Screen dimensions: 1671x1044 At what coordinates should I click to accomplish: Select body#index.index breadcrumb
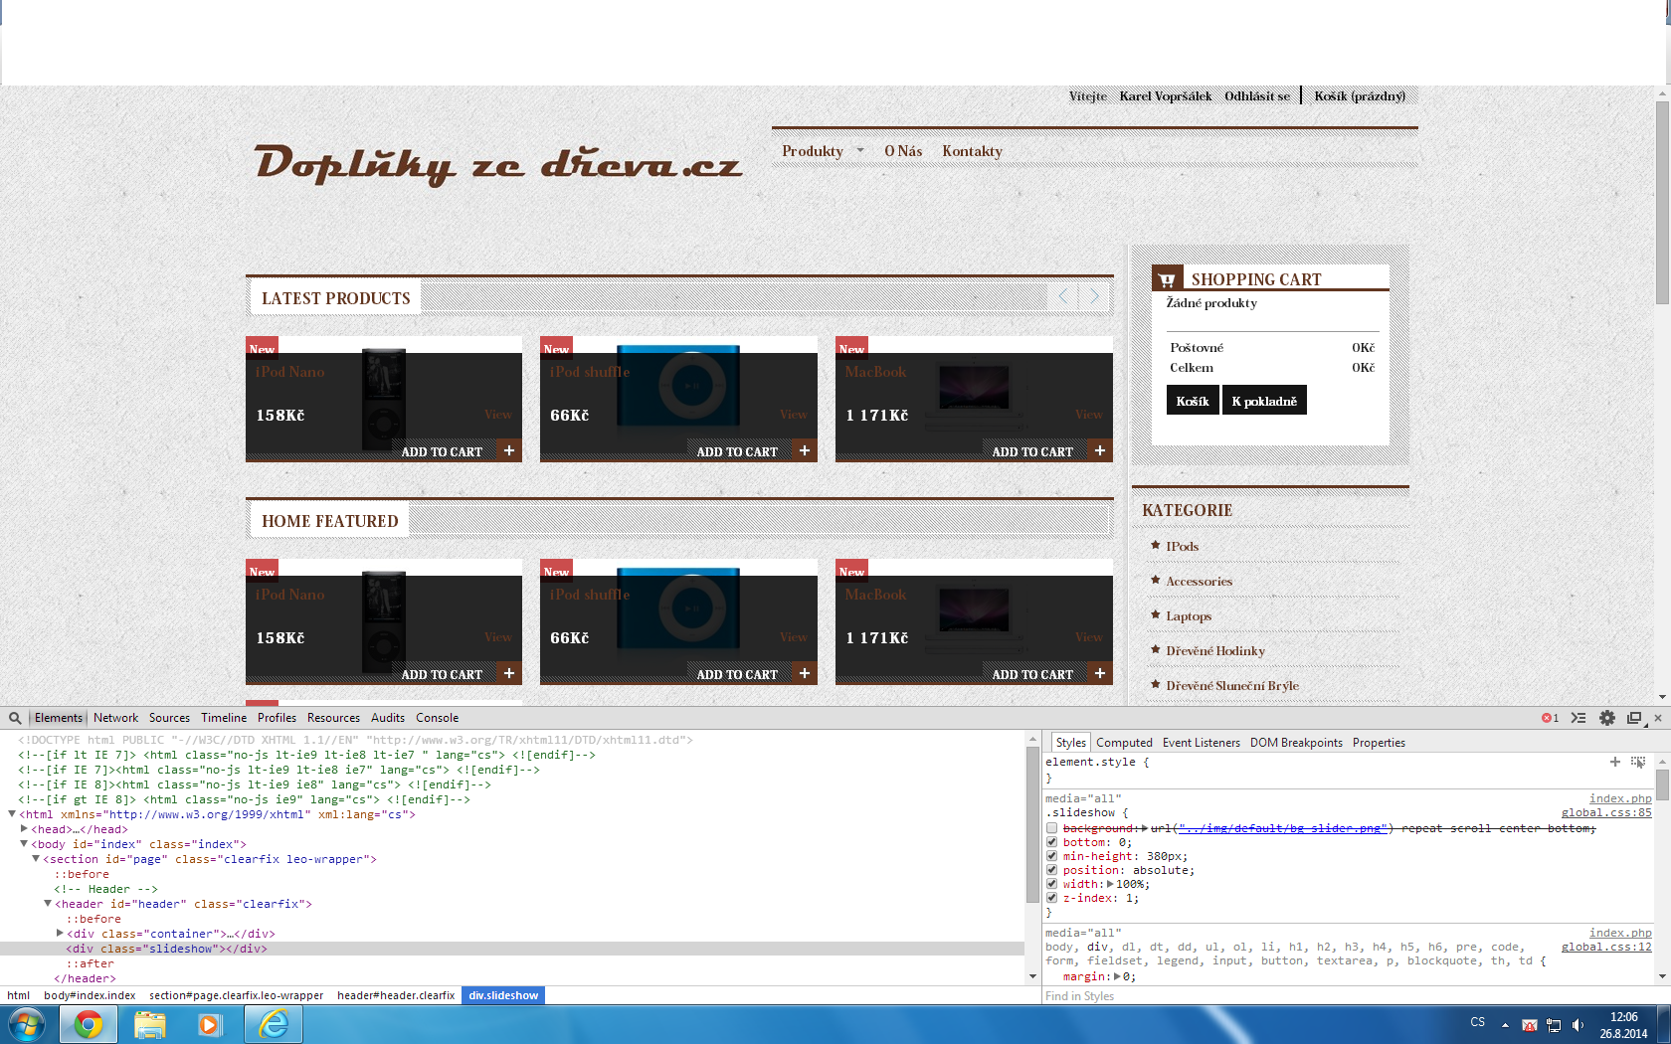(90, 995)
